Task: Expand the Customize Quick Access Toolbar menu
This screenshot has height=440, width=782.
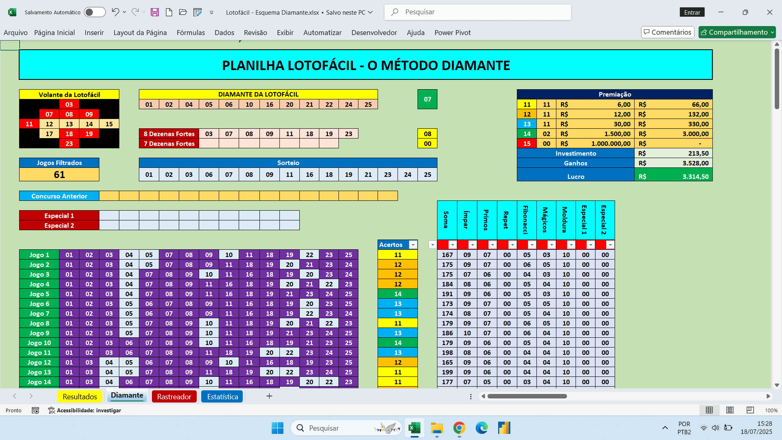Action: pos(211,13)
